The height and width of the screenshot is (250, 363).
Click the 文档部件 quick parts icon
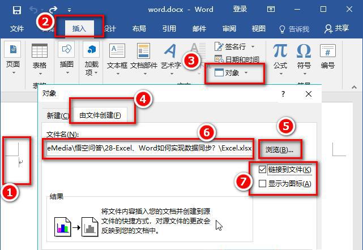(143, 50)
